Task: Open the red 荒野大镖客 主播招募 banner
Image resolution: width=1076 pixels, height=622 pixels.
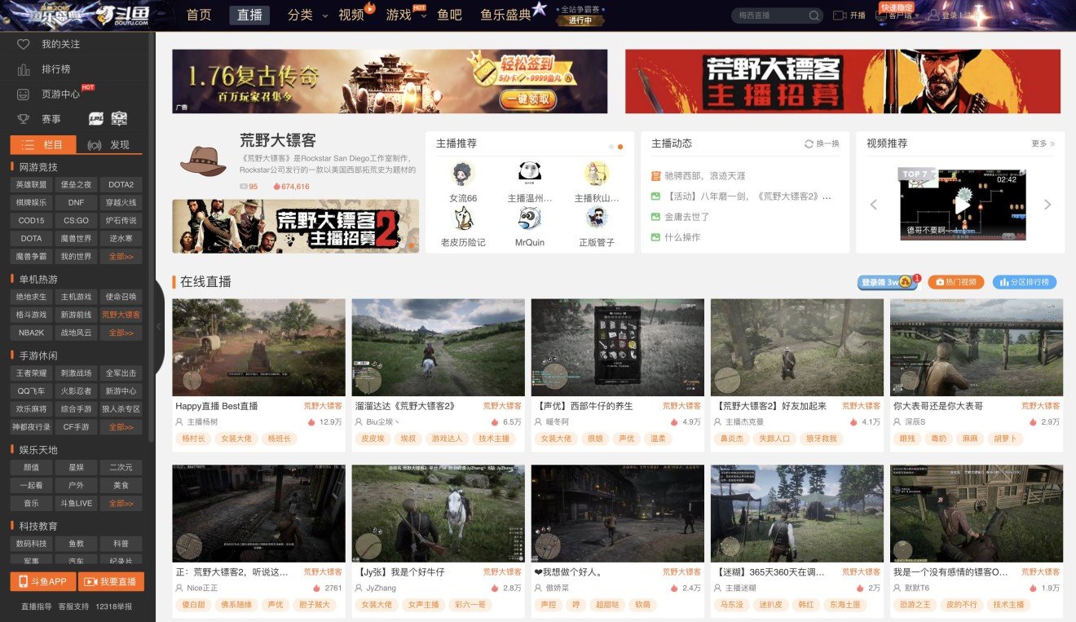Action: [x=843, y=82]
